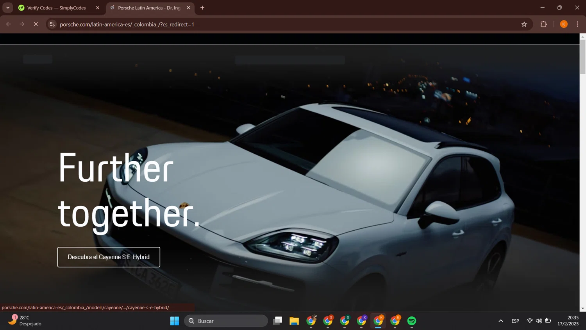Click the scrollbar down arrow
The image size is (586, 330).
(x=582, y=308)
